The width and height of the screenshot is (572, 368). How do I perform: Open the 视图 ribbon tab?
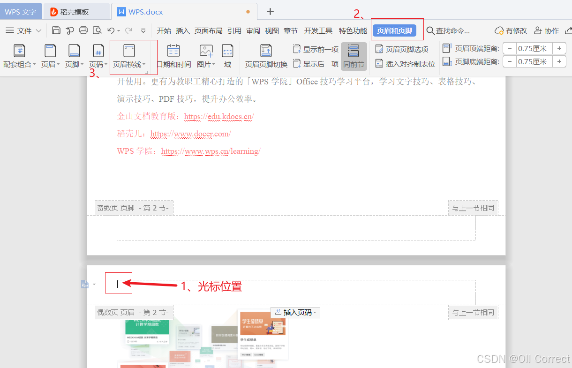(x=272, y=30)
